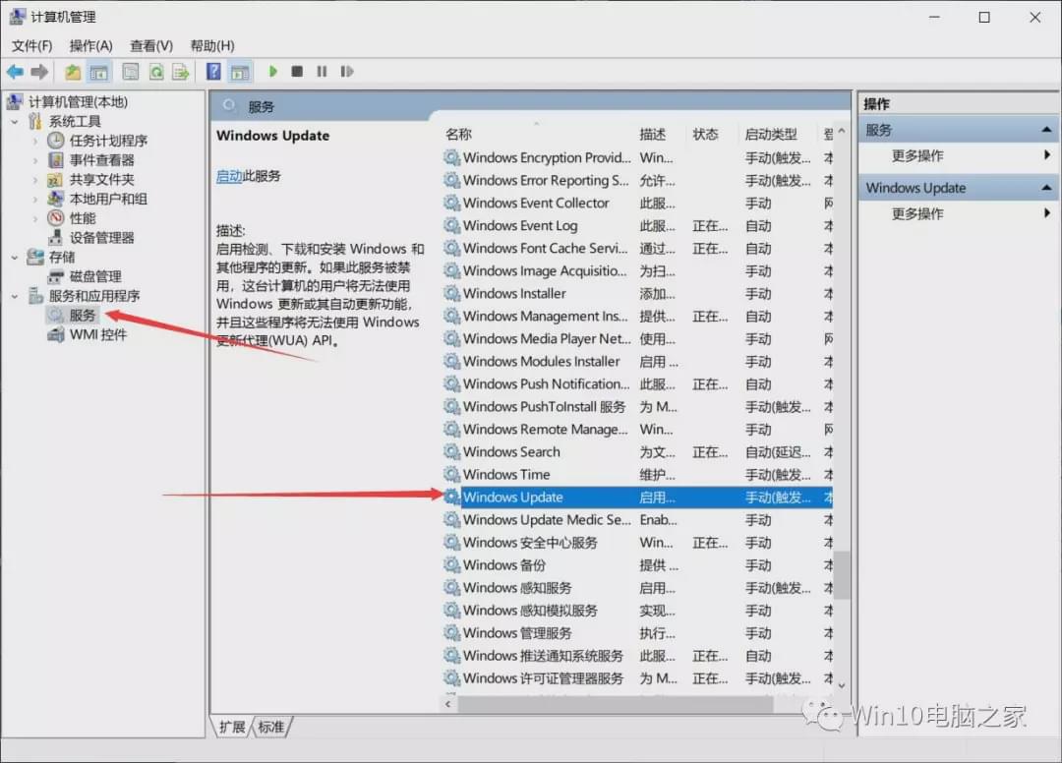Switch to the 标准 tab
Image resolution: width=1062 pixels, height=763 pixels.
coord(271,728)
